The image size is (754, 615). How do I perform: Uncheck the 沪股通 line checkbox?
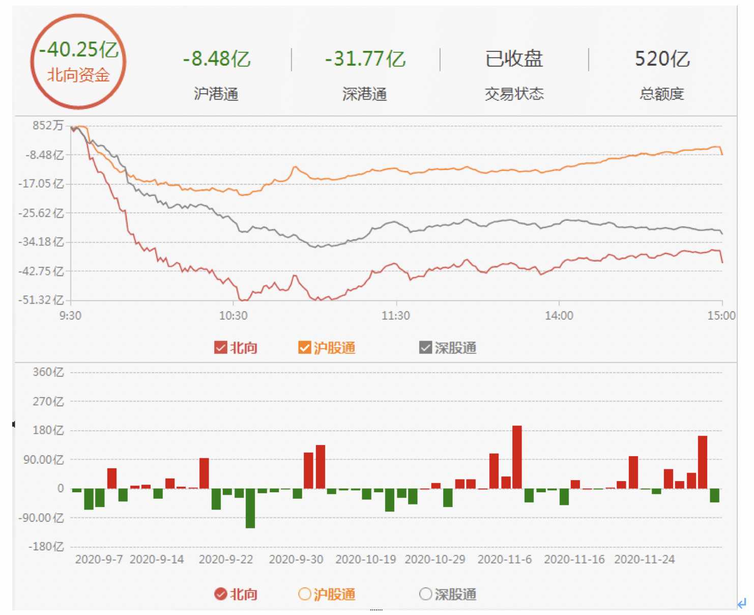(304, 348)
